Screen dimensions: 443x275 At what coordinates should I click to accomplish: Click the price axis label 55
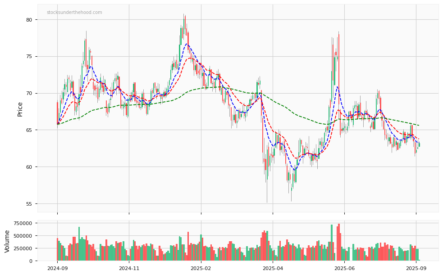click(30, 203)
